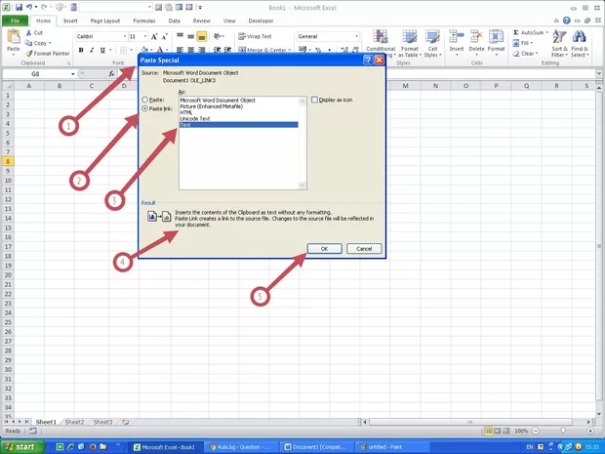Select the Paste radio button
Image resolution: width=605 pixels, height=454 pixels.
tap(145, 100)
